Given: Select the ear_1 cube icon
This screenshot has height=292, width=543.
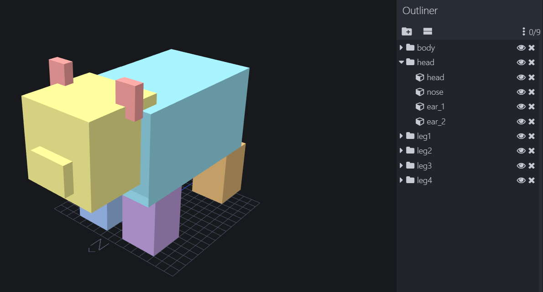Looking at the screenshot, I should click(420, 107).
